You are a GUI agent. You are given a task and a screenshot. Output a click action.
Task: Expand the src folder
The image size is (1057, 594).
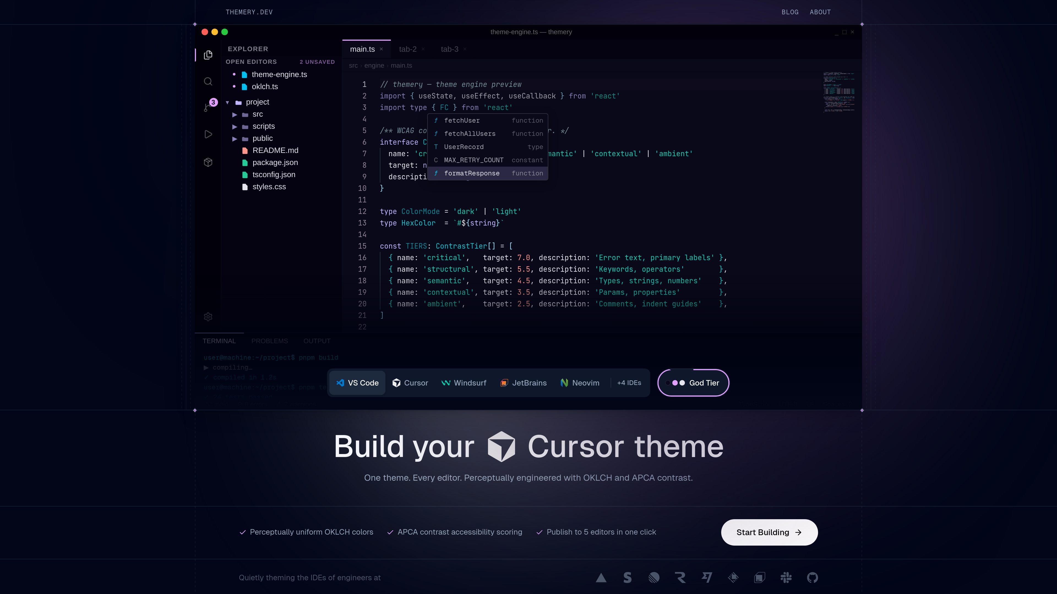point(235,114)
